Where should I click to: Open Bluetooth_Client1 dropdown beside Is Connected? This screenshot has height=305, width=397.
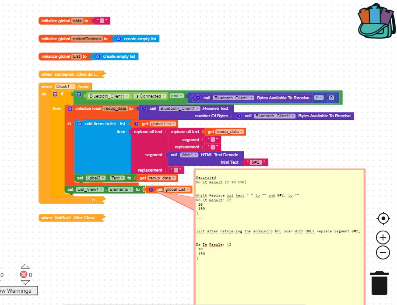point(109,96)
